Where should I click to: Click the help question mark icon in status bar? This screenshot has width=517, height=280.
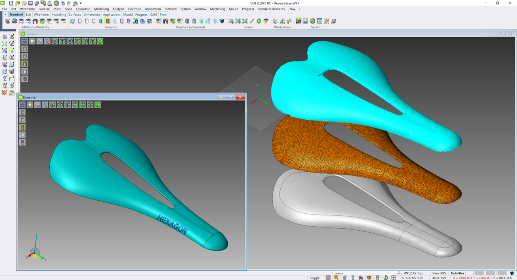[x=353, y=278]
